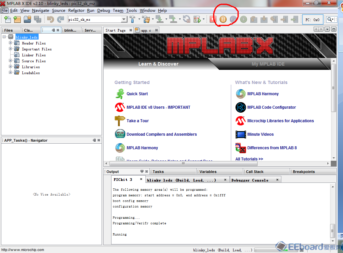Open Microchip Libraries for Applications link

pyautogui.click(x=280, y=121)
